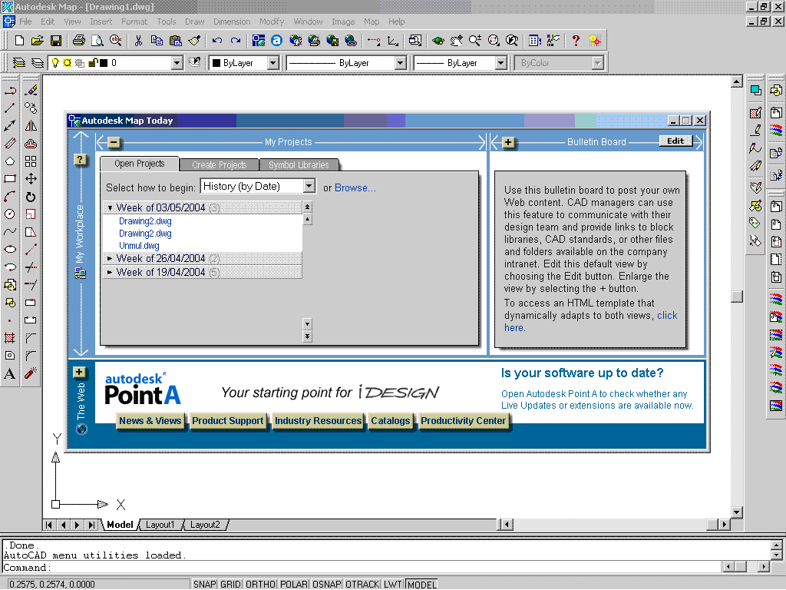Expand the Bulletin Board with plus button
Viewport: 786px width, 590px height.
tap(508, 142)
